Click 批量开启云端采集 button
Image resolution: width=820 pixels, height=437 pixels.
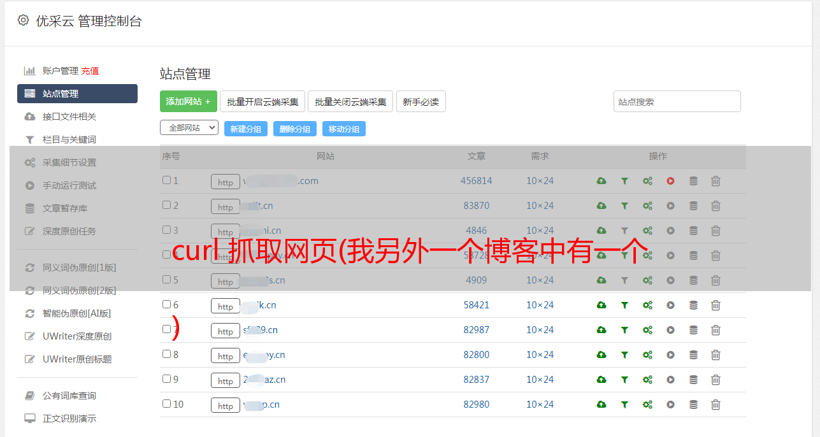click(x=263, y=101)
